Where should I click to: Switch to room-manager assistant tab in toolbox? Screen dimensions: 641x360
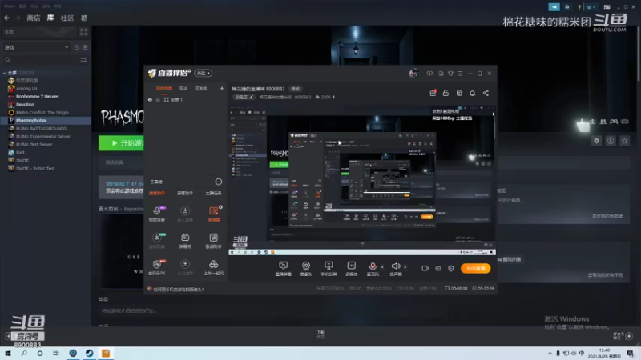[x=185, y=193]
